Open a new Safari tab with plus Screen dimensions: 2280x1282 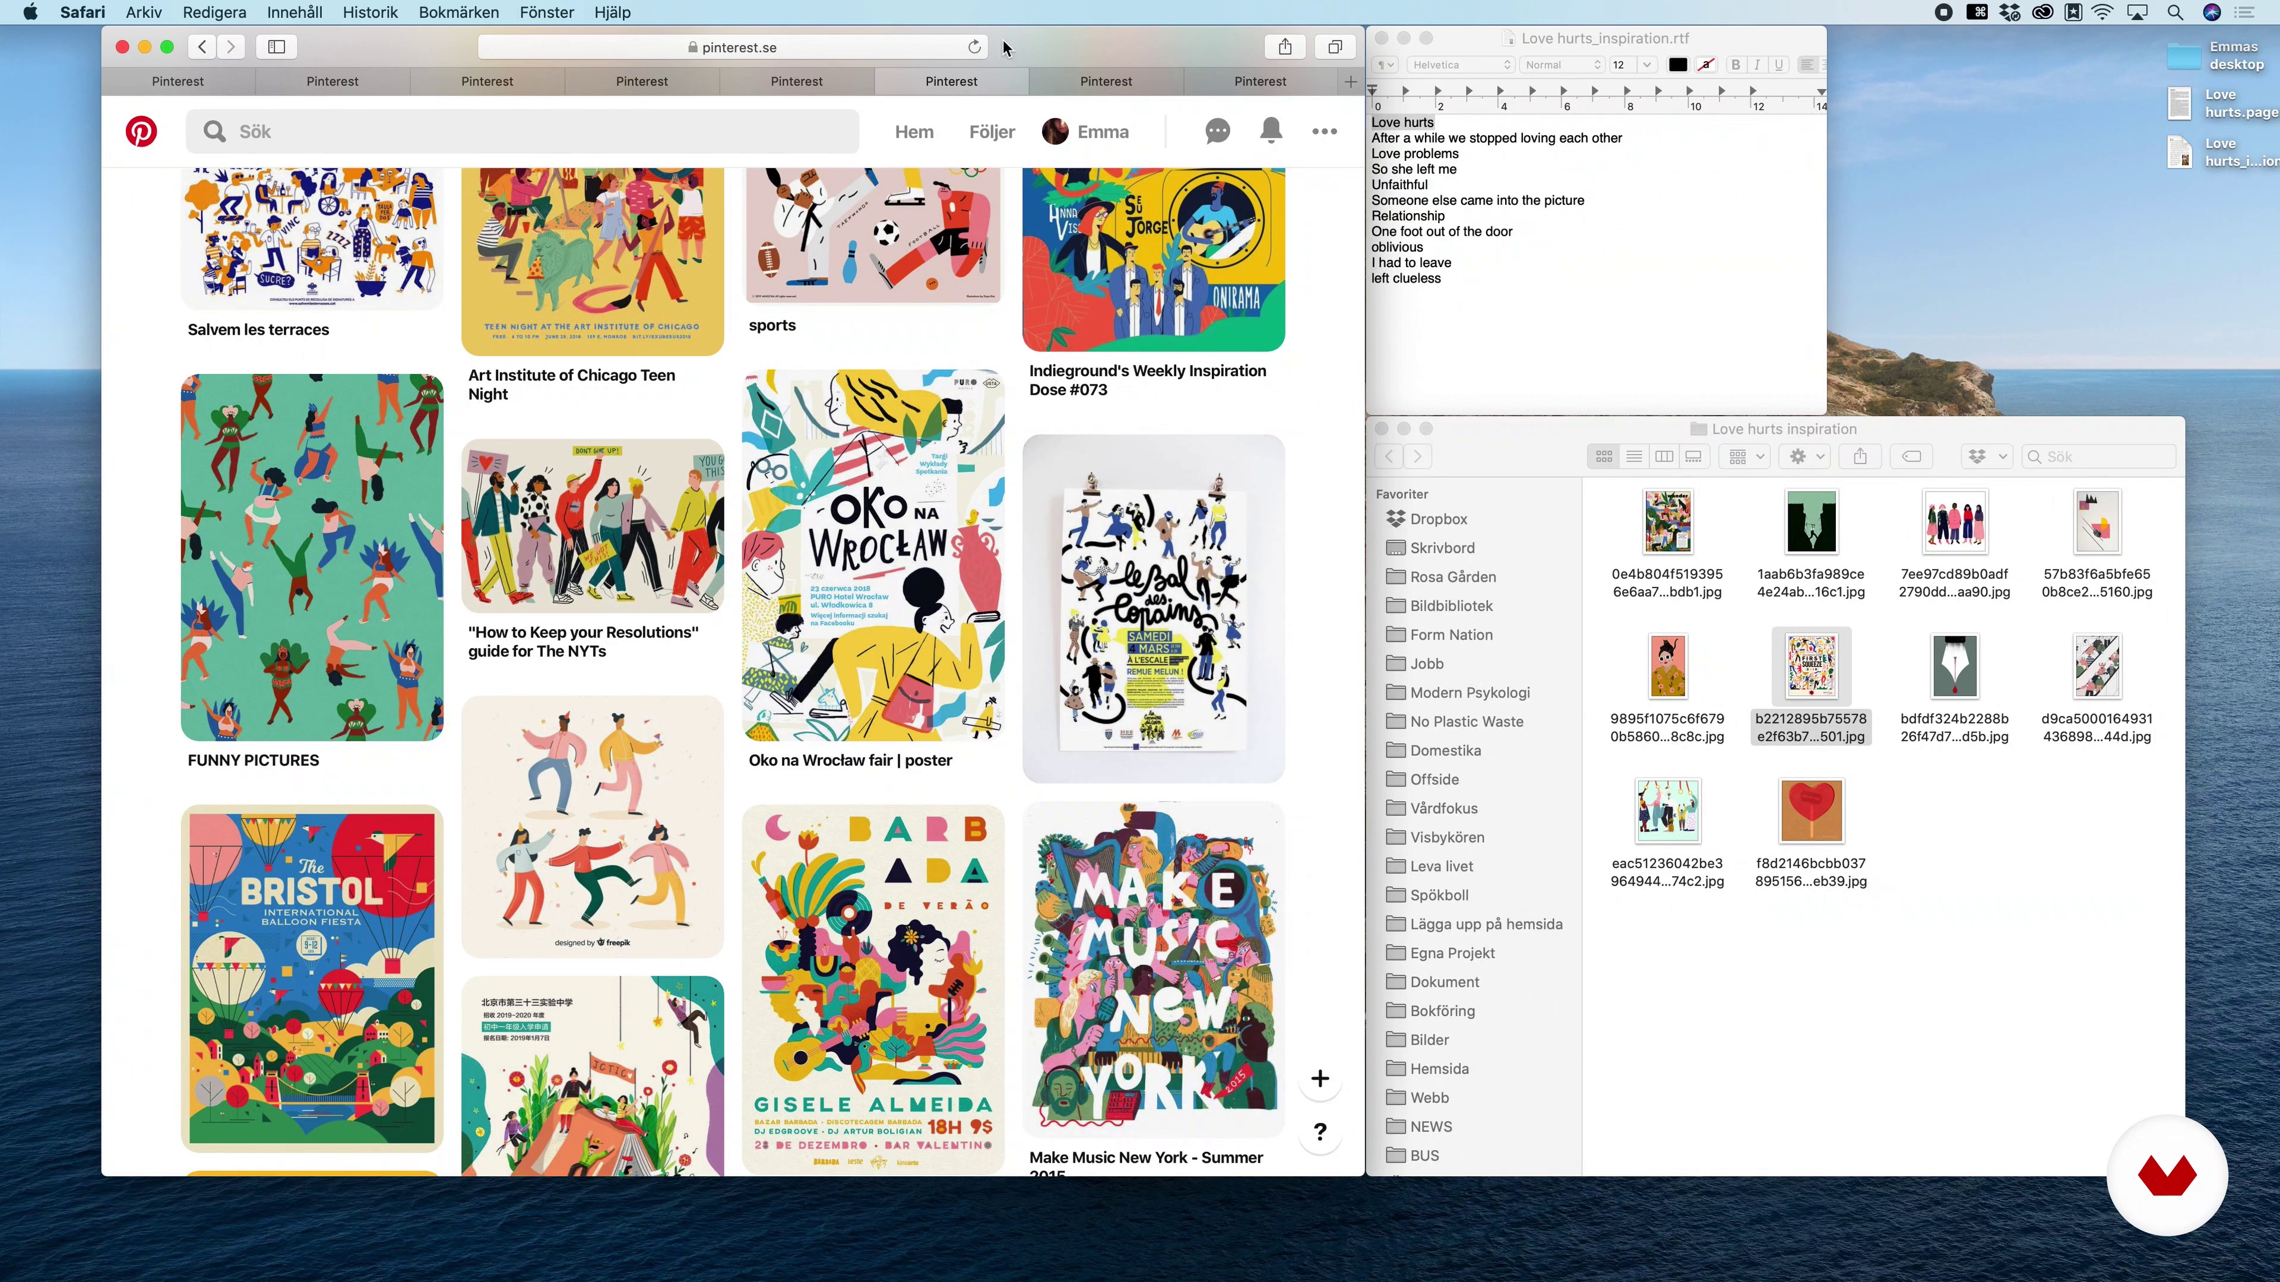[x=1350, y=81]
